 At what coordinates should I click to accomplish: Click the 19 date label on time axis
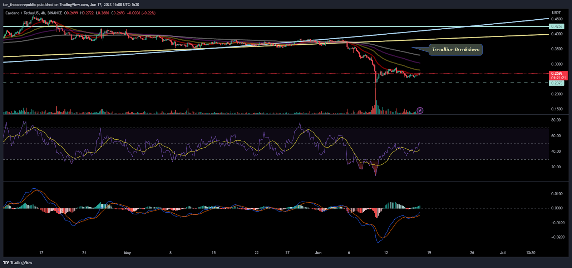429,253
